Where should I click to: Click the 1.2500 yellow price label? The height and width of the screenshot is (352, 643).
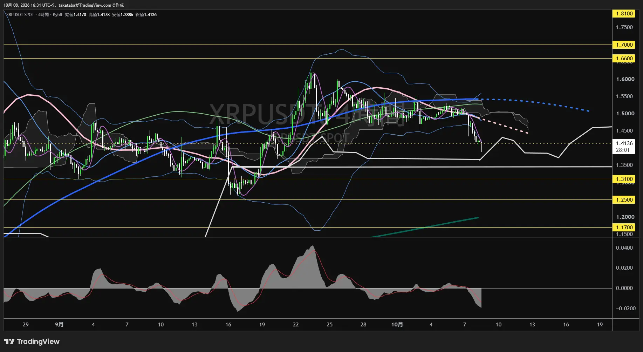624,200
